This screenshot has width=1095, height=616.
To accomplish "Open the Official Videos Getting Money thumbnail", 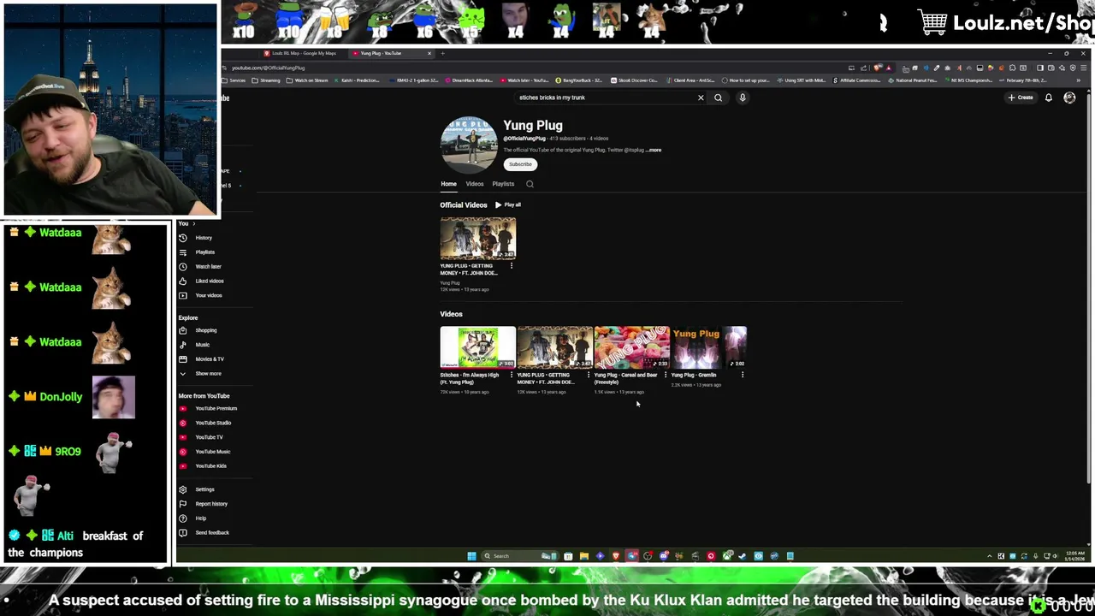I will [478, 238].
